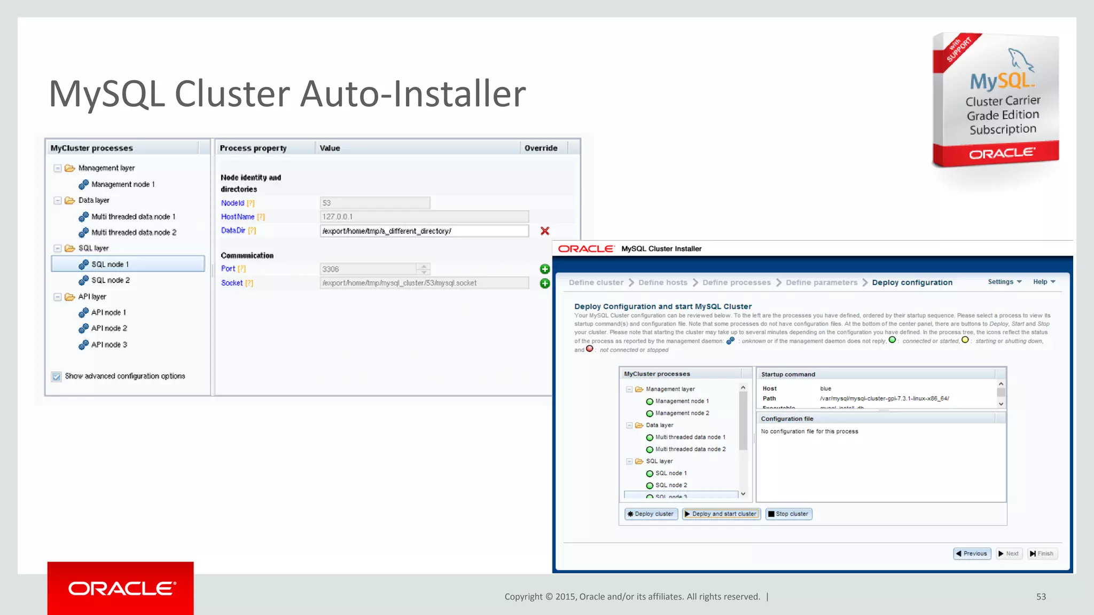
Task: Collapse Management layer in deploy panel tree
Action: 629,389
